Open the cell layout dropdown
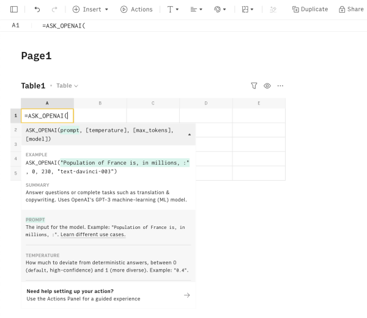 tap(247, 9)
